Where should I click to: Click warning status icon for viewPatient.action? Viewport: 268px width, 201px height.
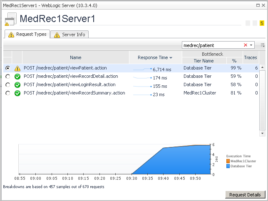[x=17, y=68]
